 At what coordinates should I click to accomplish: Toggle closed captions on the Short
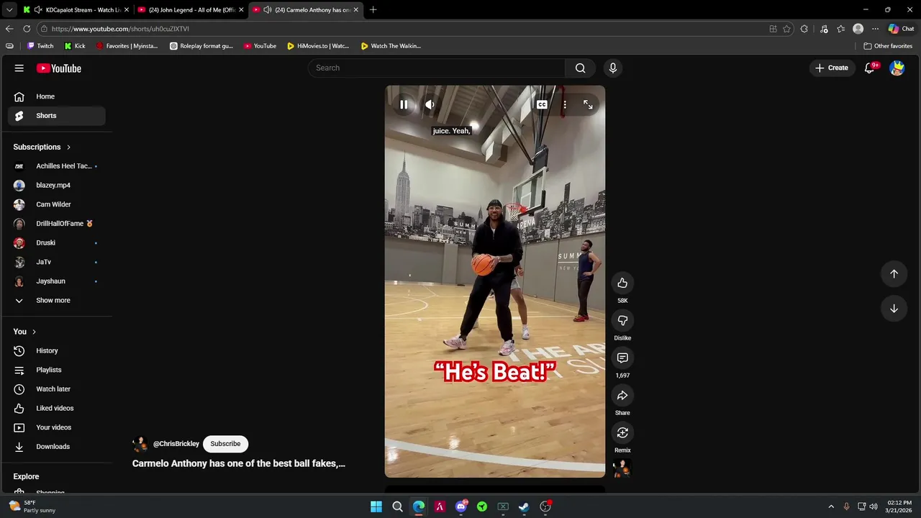pyautogui.click(x=542, y=104)
